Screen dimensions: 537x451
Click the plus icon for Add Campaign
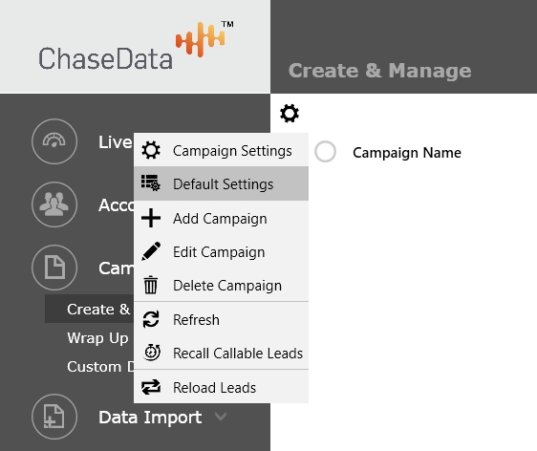(x=151, y=218)
